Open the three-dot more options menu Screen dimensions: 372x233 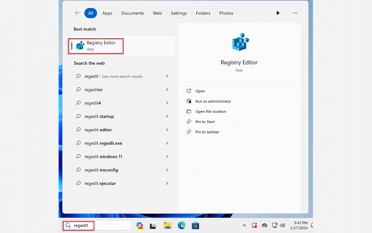(295, 13)
